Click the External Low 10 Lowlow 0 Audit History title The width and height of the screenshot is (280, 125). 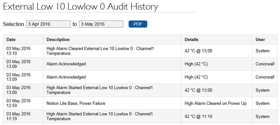pyautogui.click(x=81, y=6)
